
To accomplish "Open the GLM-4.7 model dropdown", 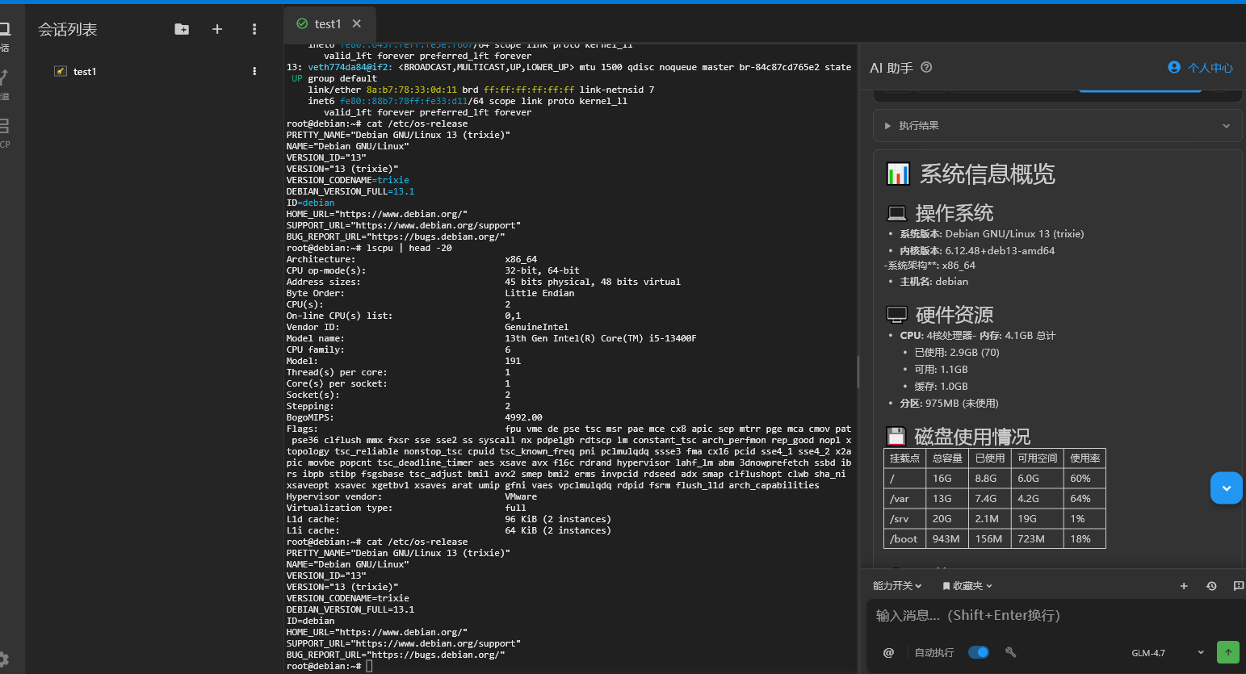I will coord(1167,652).
